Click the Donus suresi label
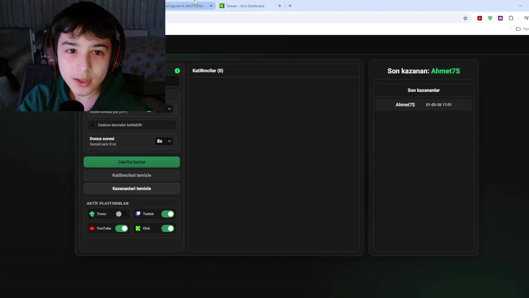Viewport: 529px width, 298px height. click(102, 139)
